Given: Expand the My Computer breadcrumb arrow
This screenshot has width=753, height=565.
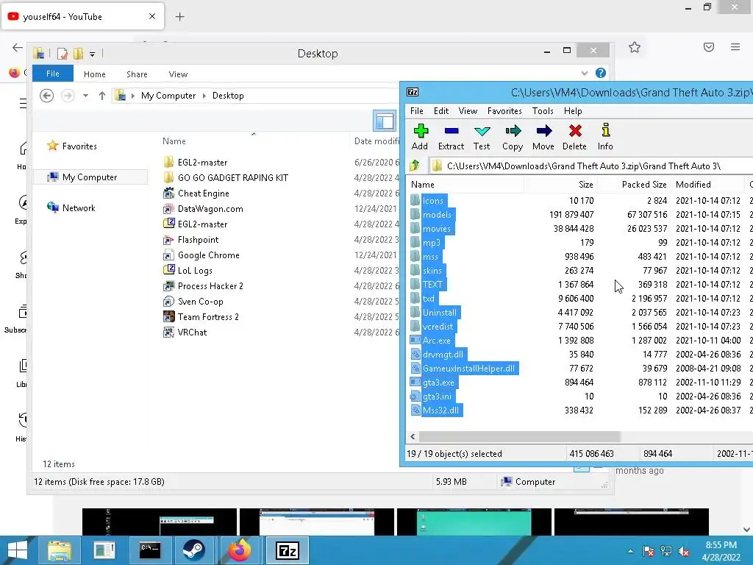Looking at the screenshot, I should coord(204,96).
